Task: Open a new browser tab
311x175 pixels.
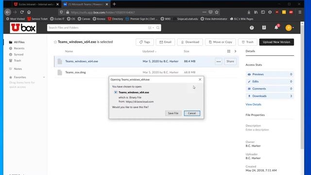Action: [x=114, y=4]
